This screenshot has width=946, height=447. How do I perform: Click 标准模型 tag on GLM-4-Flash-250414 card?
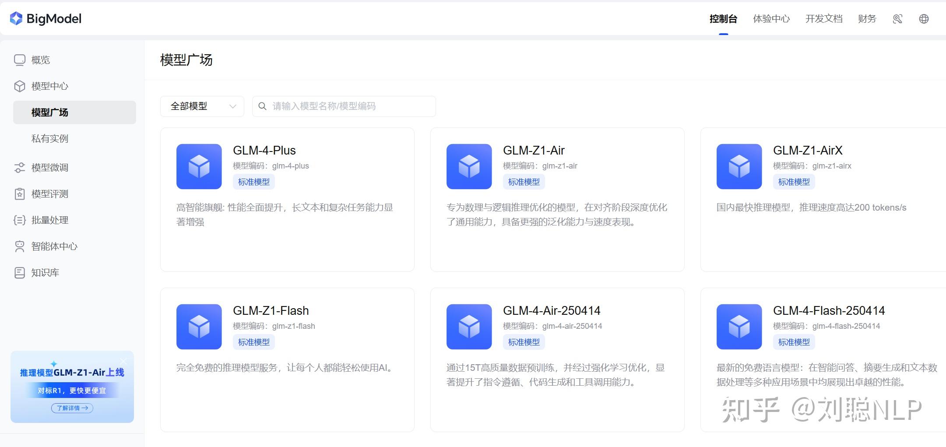click(x=794, y=342)
